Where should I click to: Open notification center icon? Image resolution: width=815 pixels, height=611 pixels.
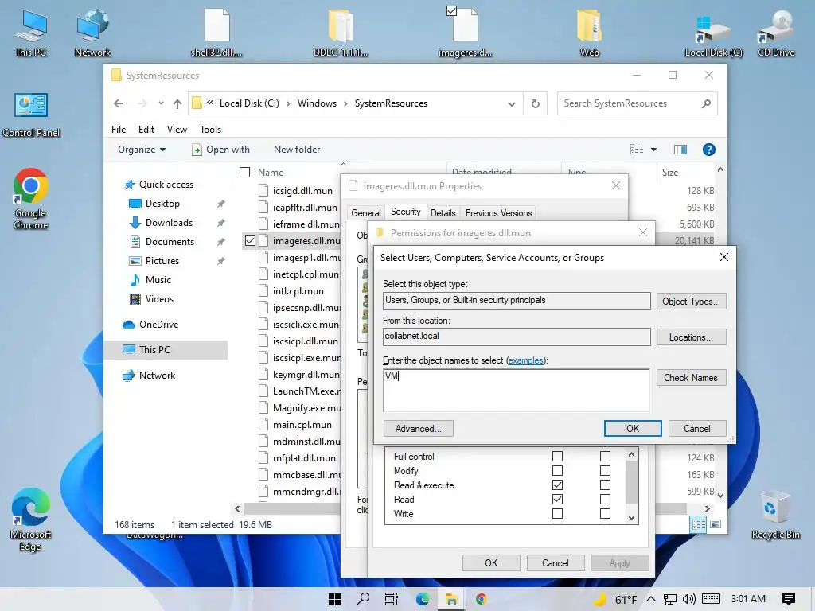click(x=788, y=599)
